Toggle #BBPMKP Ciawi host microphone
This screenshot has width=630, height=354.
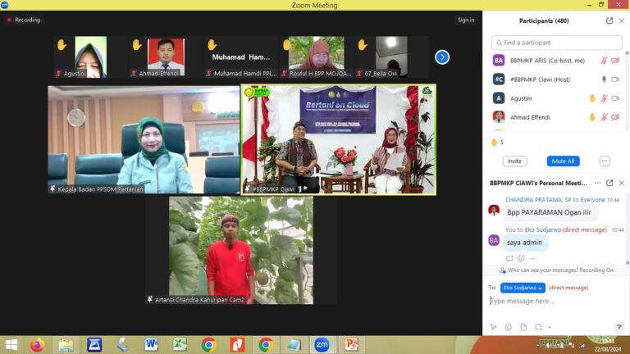tap(604, 79)
